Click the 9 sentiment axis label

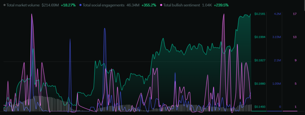tap(296, 60)
